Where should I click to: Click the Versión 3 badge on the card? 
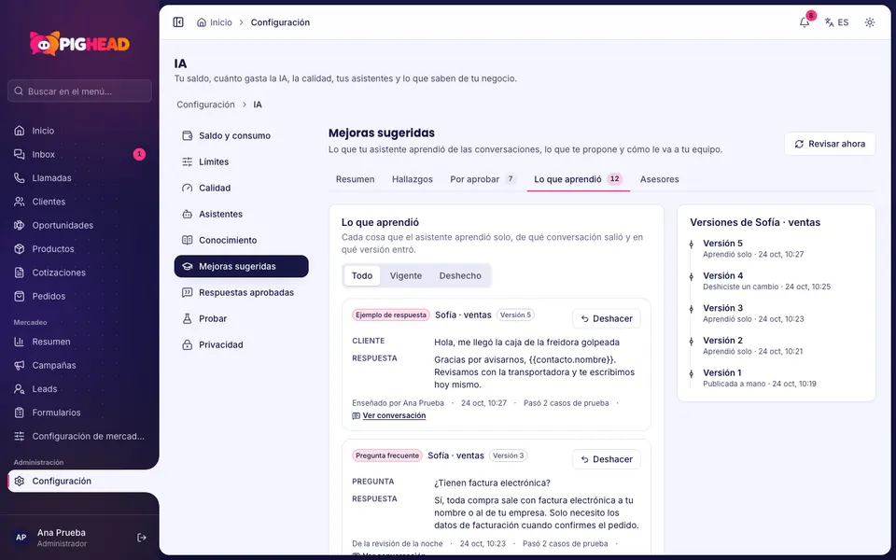(509, 455)
